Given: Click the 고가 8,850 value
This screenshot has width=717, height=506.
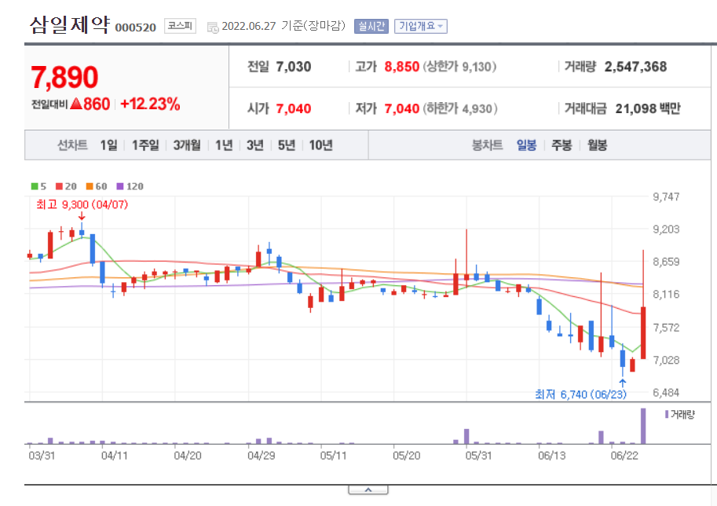Looking at the screenshot, I should 401,67.
